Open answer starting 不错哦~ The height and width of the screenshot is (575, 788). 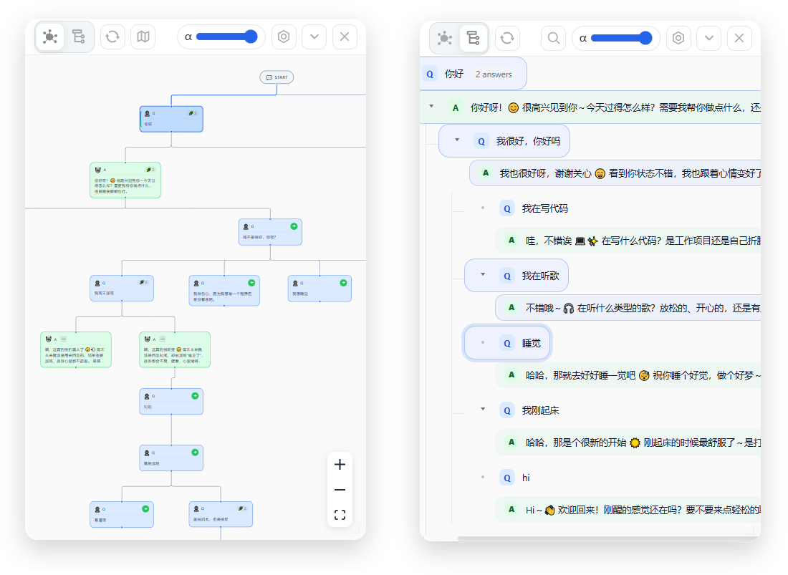[x=628, y=308]
